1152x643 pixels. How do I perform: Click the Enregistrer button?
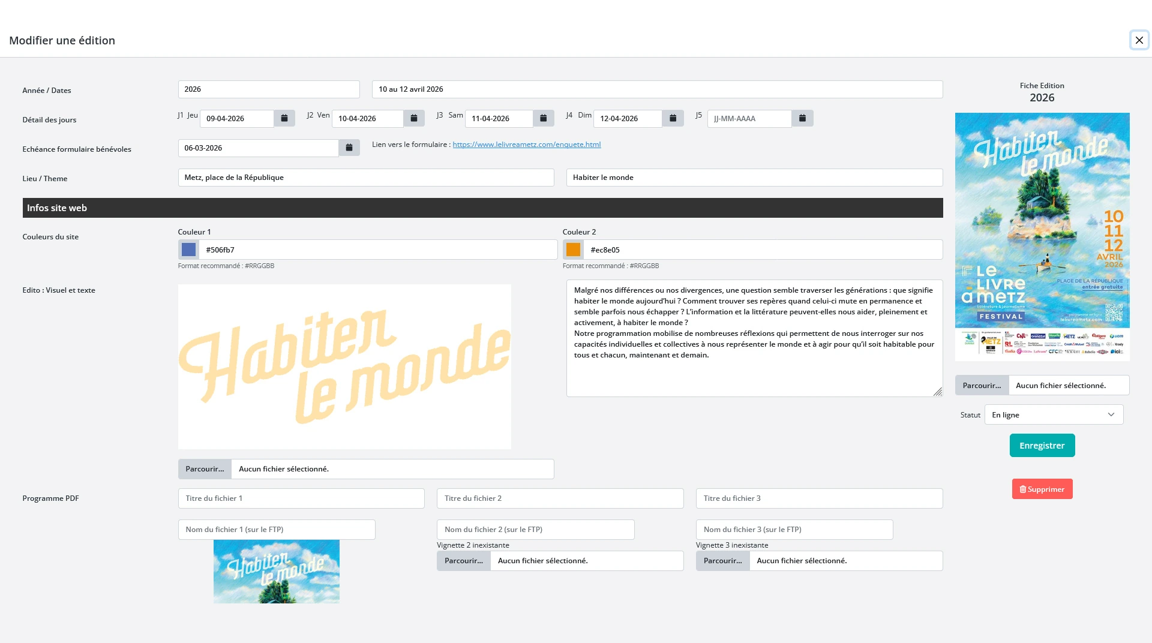point(1041,445)
